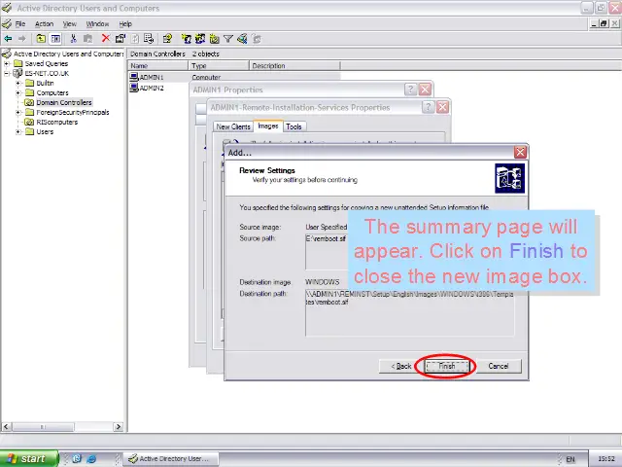Screen dimensions: 622x467
Task: Sort list by Type column header
Action: pyautogui.click(x=219, y=65)
